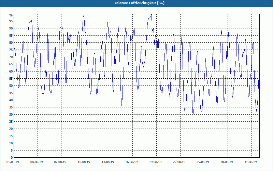Click the 04.08.19 date label
The width and height of the screenshot is (273, 171).
tap(37, 162)
